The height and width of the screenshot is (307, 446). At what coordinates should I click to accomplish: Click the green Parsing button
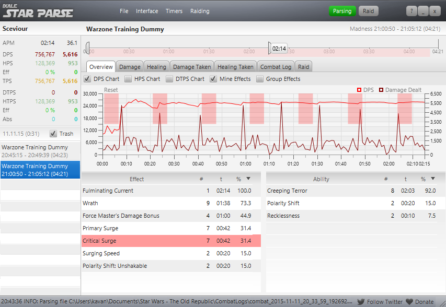(x=342, y=11)
